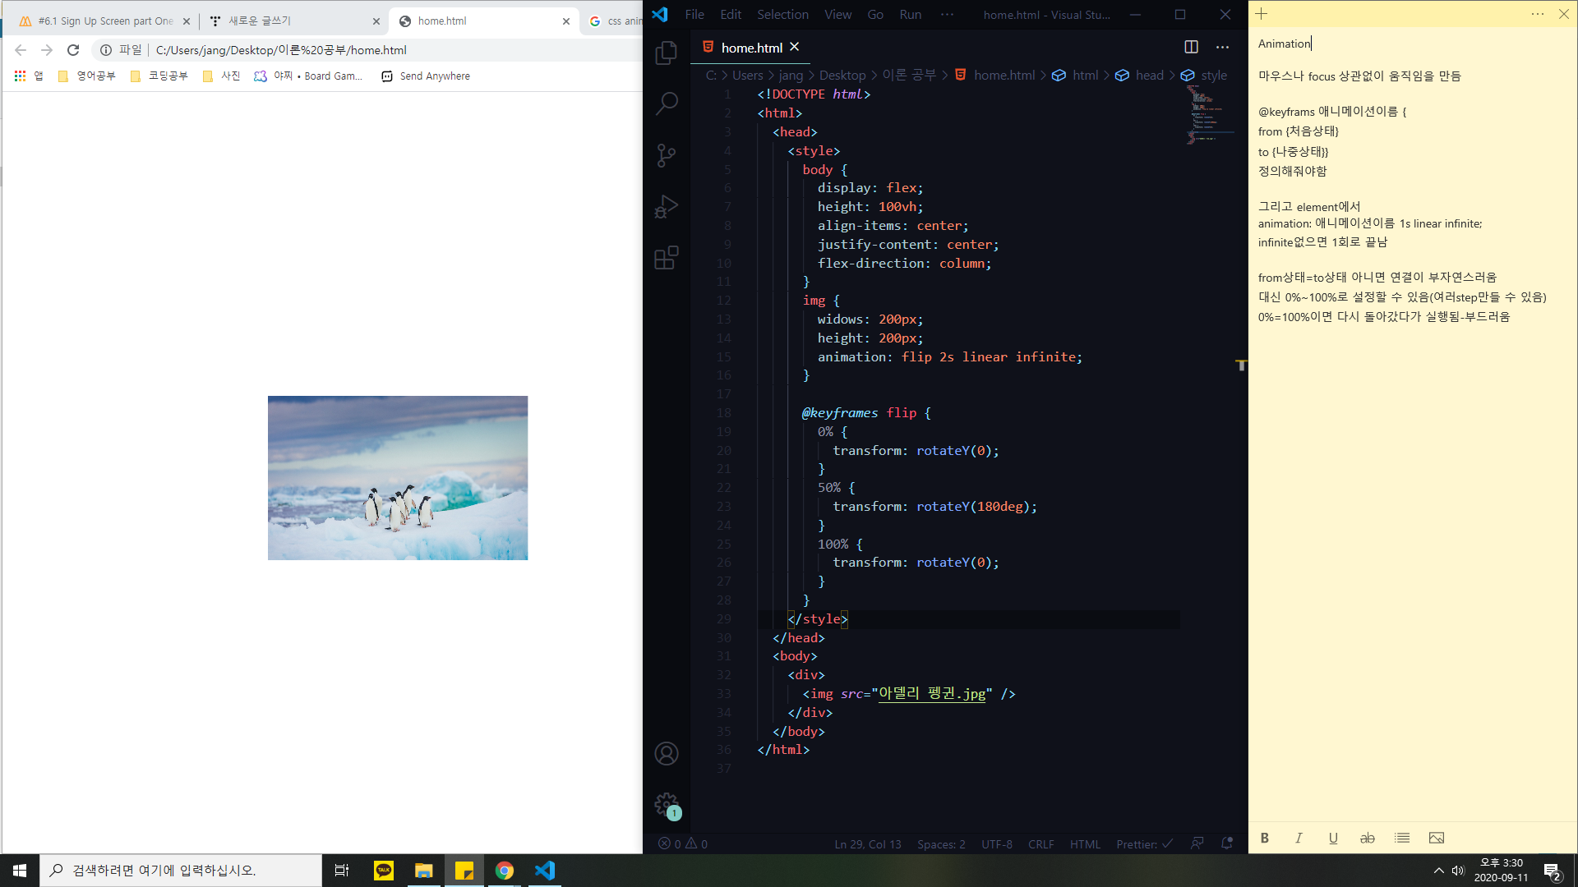1578x887 pixels.
Task: Switch to the home.html browser tab
Action: [477, 21]
